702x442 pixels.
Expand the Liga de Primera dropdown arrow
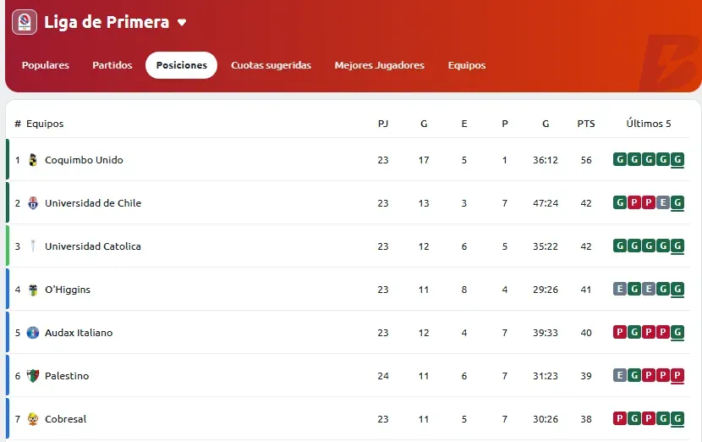[182, 23]
